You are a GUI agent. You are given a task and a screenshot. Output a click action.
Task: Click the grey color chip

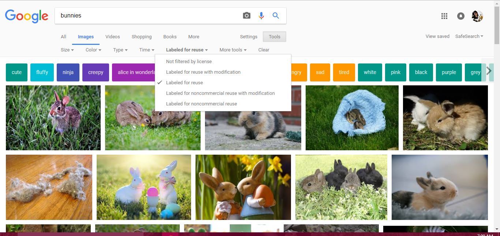475,72
